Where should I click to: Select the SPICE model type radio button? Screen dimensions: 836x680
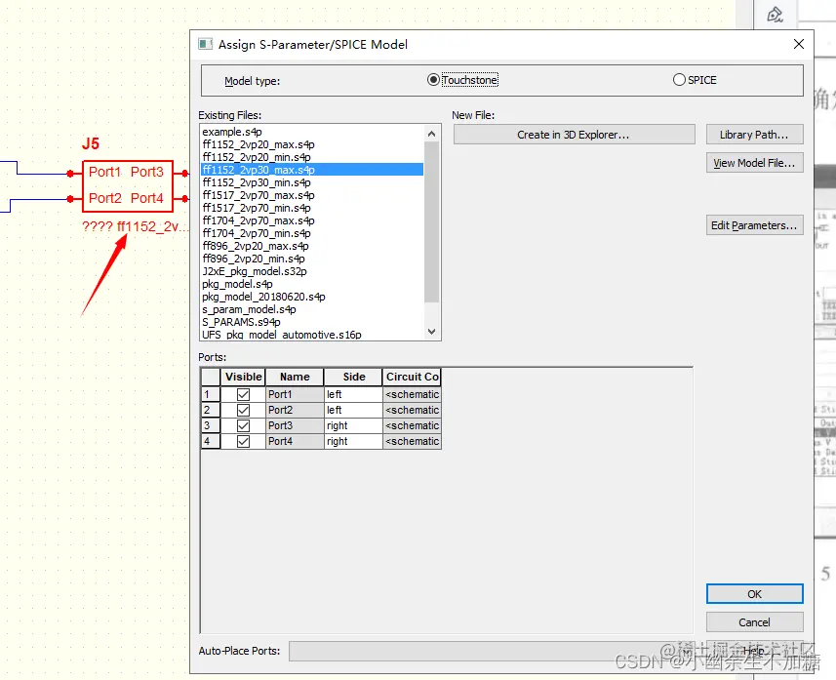pos(679,80)
